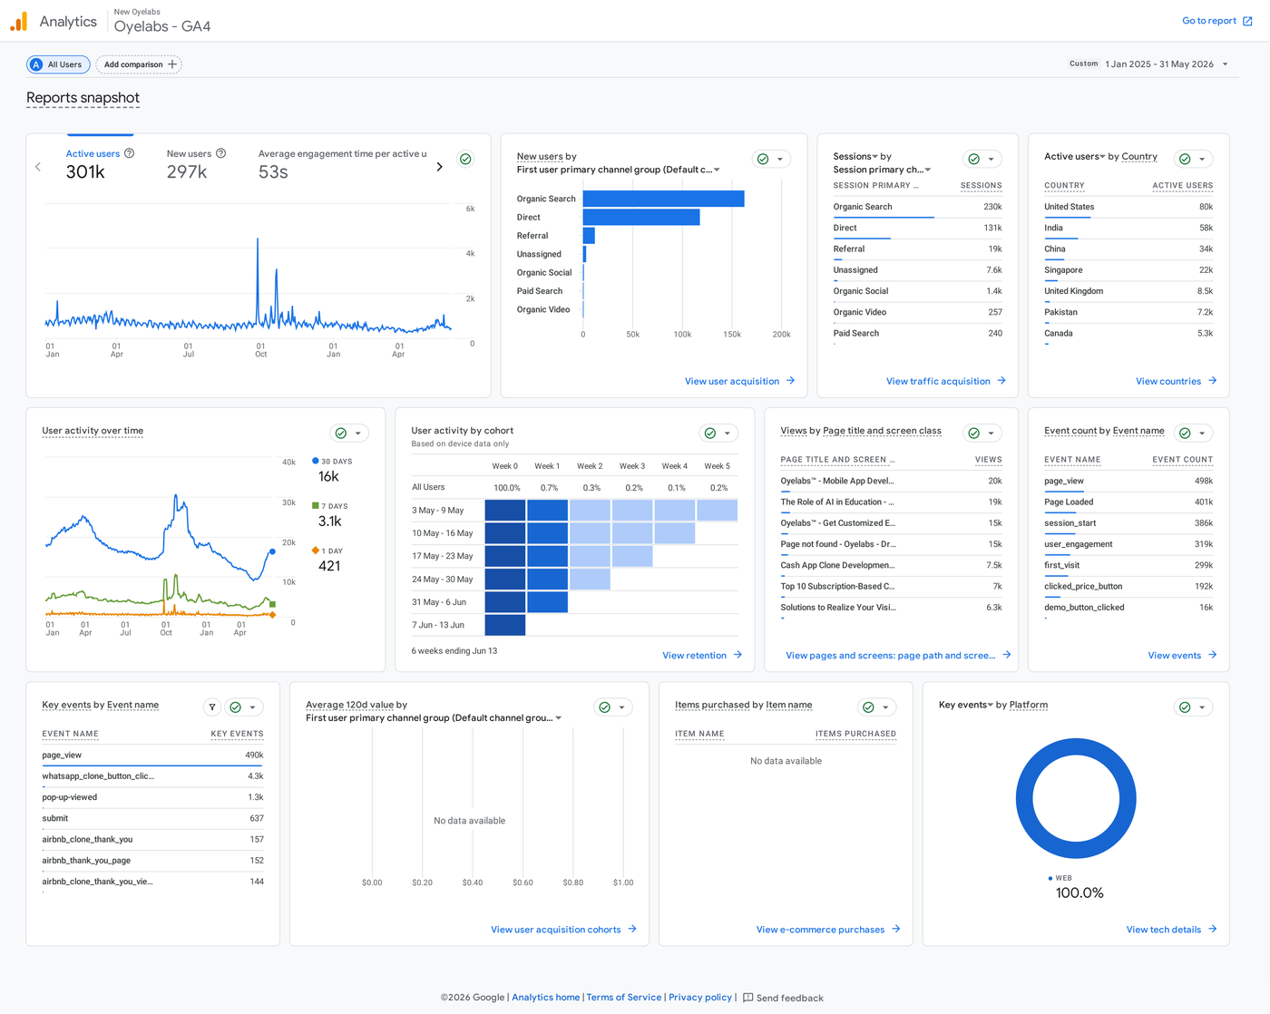Click the ACTIVE USERS column header
Image resolution: width=1270 pixels, height=1014 pixels.
click(x=1182, y=185)
